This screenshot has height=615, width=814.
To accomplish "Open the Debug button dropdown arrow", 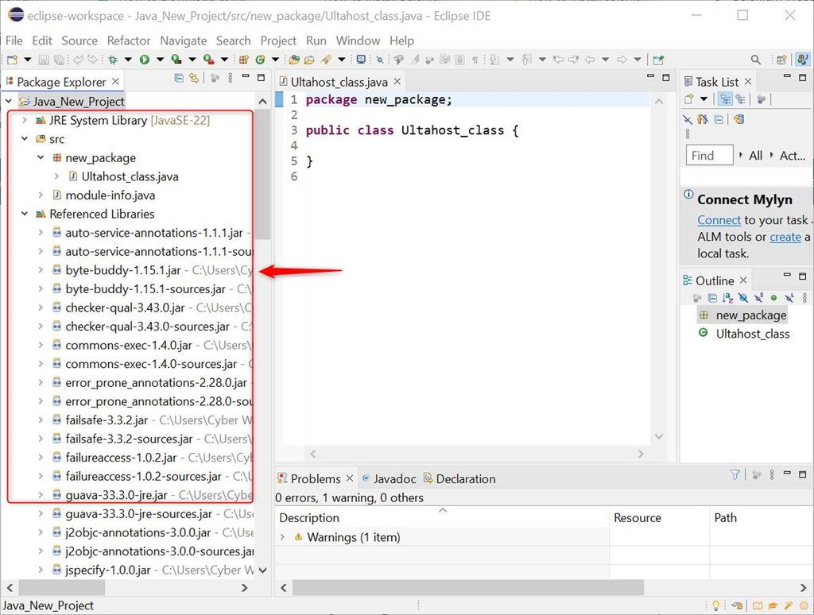I will point(128,60).
